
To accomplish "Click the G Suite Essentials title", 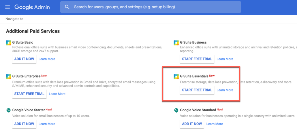I will (x=194, y=76).
